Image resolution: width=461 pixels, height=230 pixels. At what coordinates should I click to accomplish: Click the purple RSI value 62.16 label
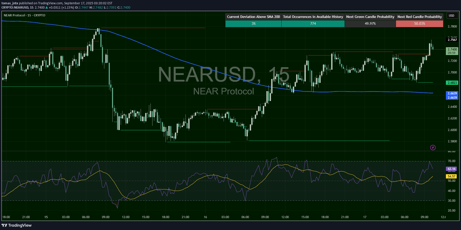[451, 169]
